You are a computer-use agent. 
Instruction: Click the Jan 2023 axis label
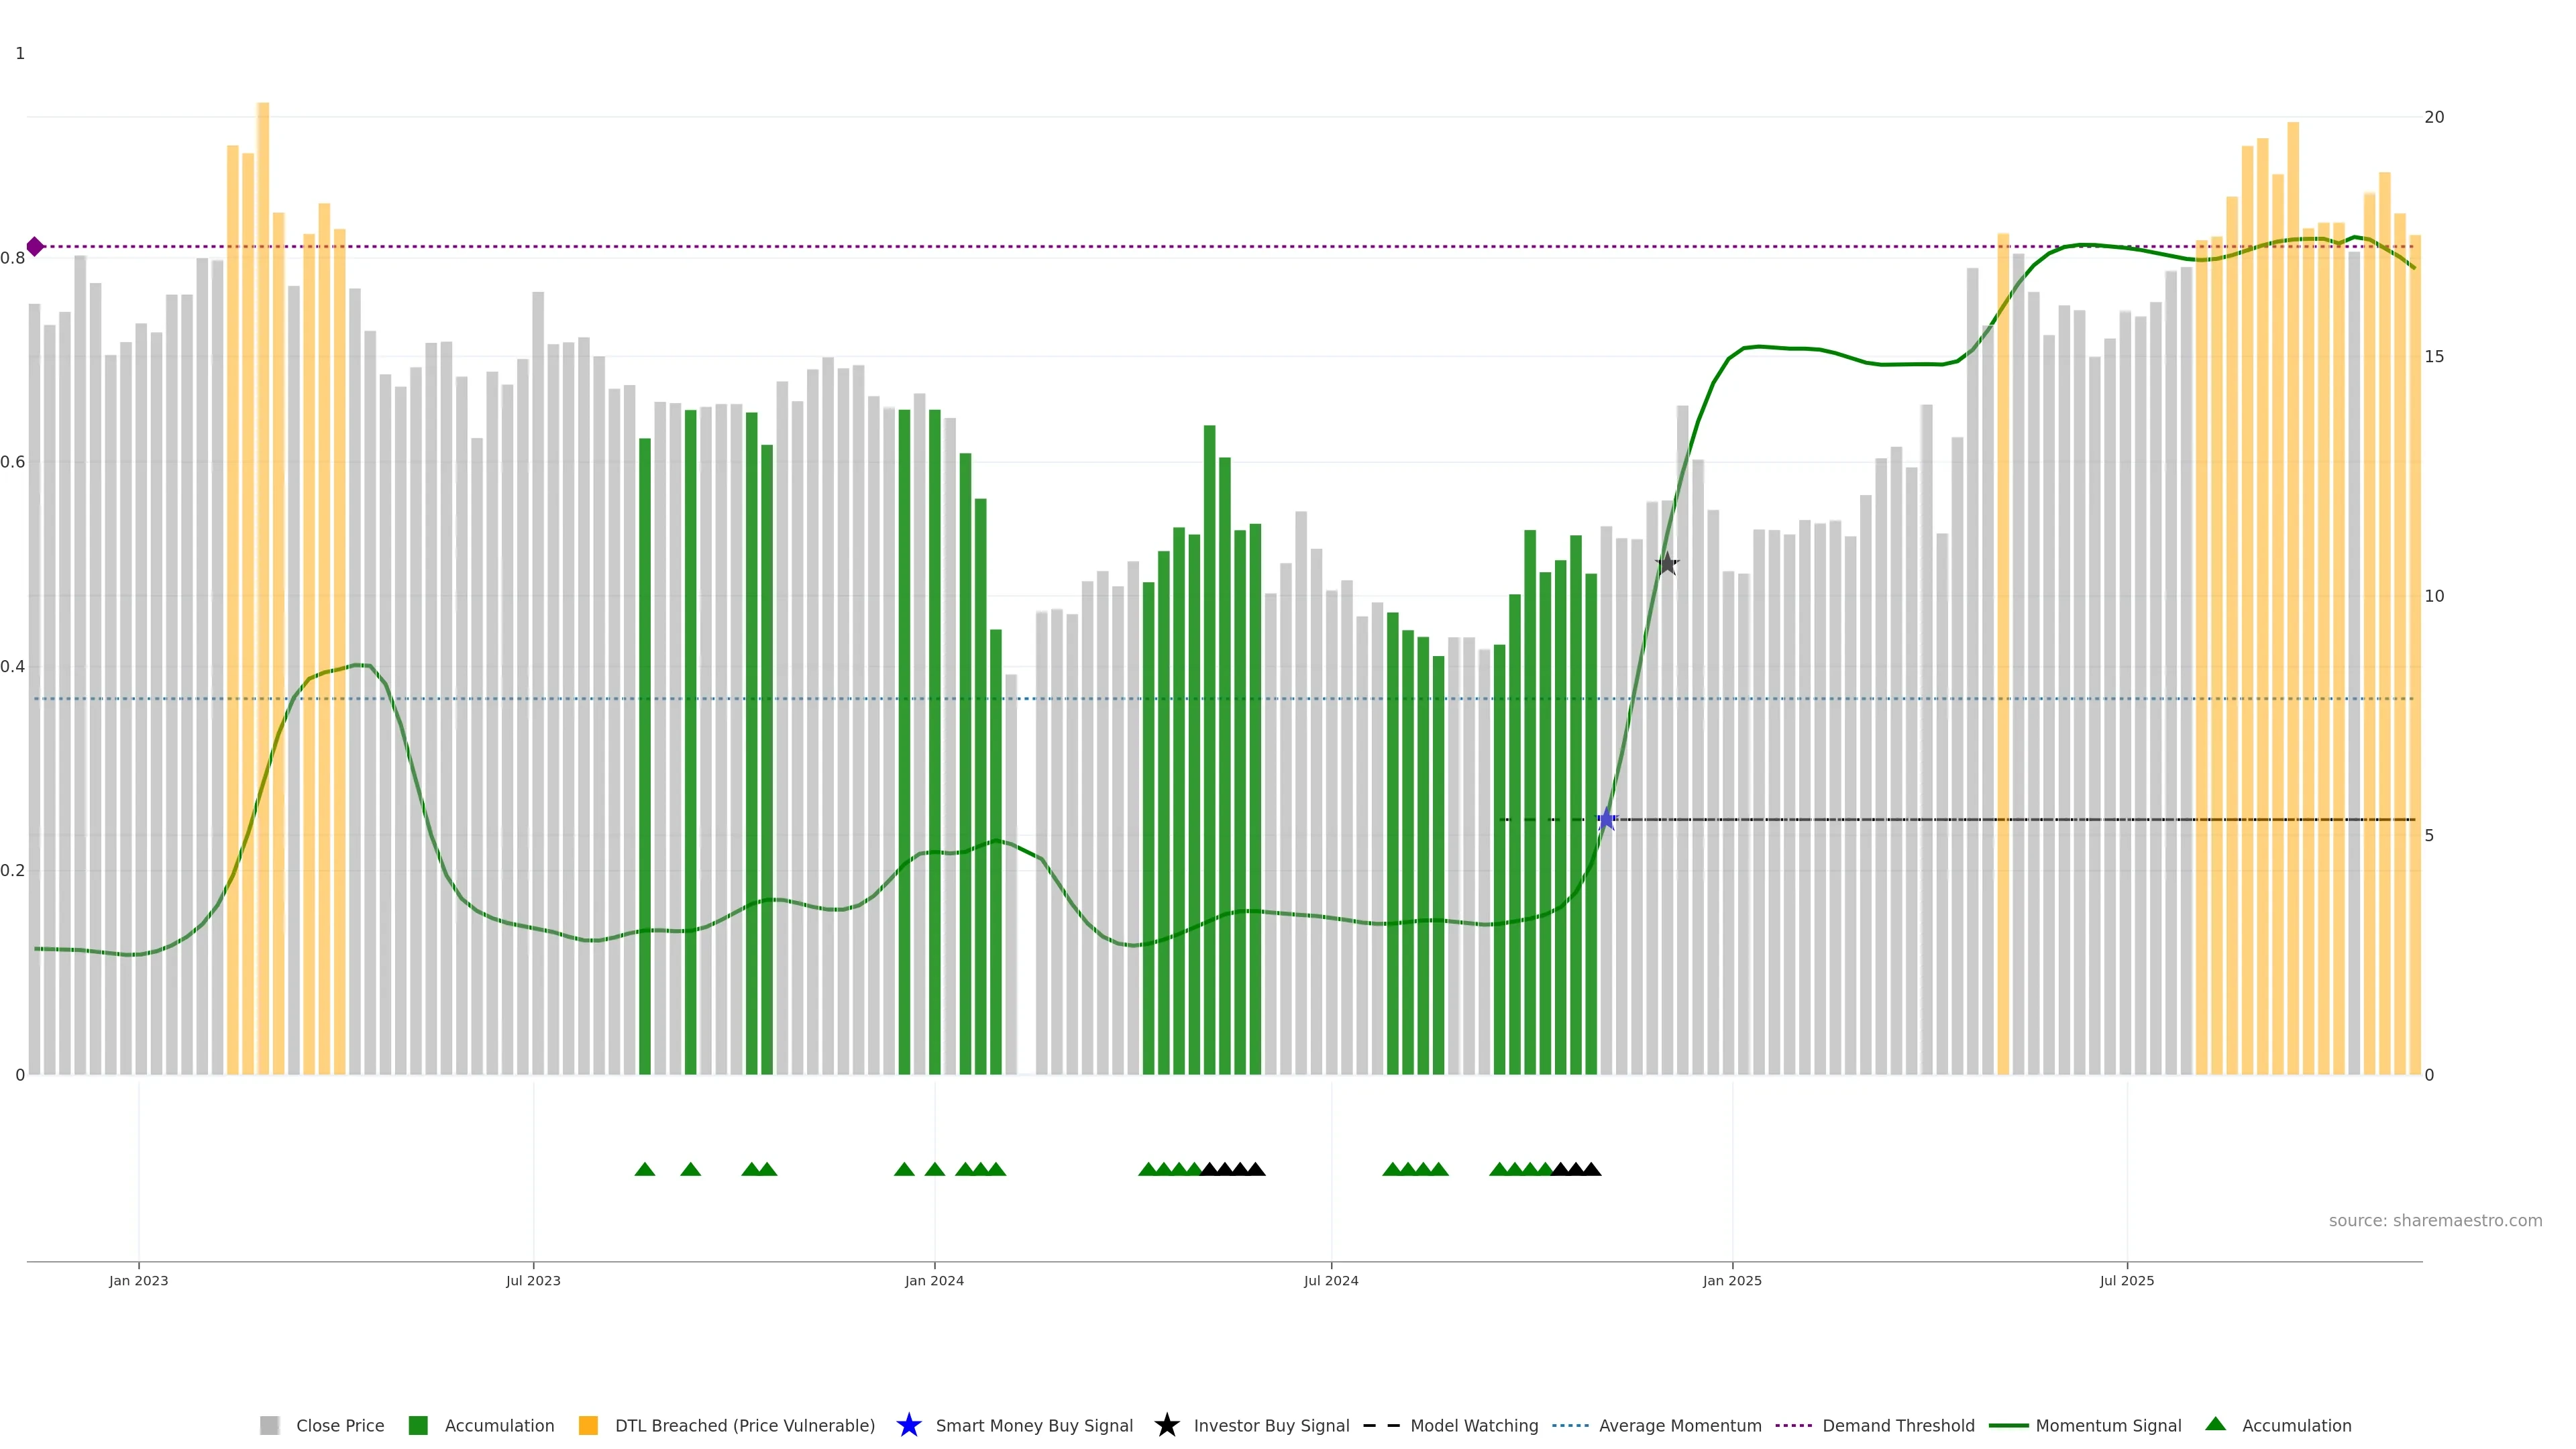[139, 1281]
